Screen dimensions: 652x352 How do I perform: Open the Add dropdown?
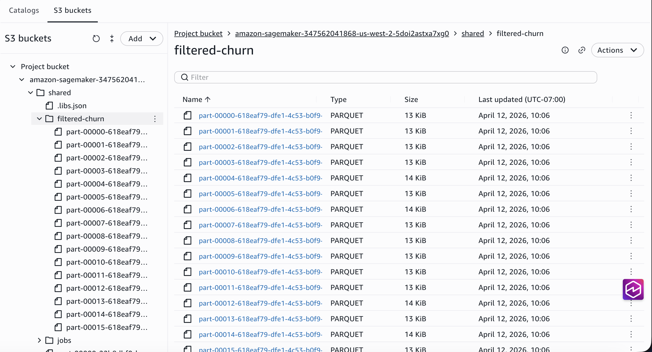[142, 39]
